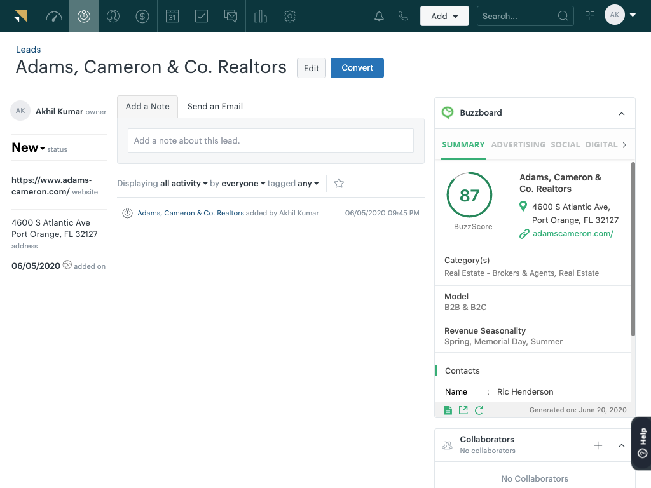This screenshot has width=651, height=488.
Task: Switch to Send an Email tab
Action: [215, 107]
